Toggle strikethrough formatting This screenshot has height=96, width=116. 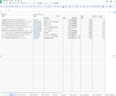[x=61, y=7]
